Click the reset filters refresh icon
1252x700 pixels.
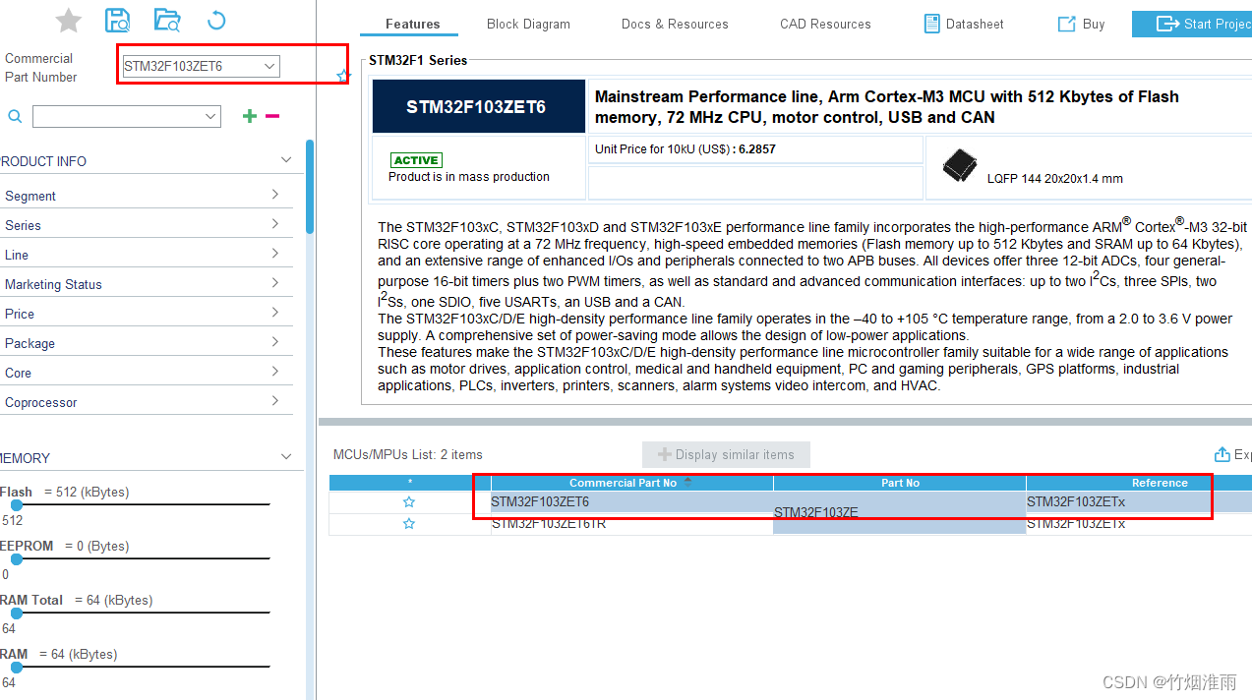click(x=216, y=20)
